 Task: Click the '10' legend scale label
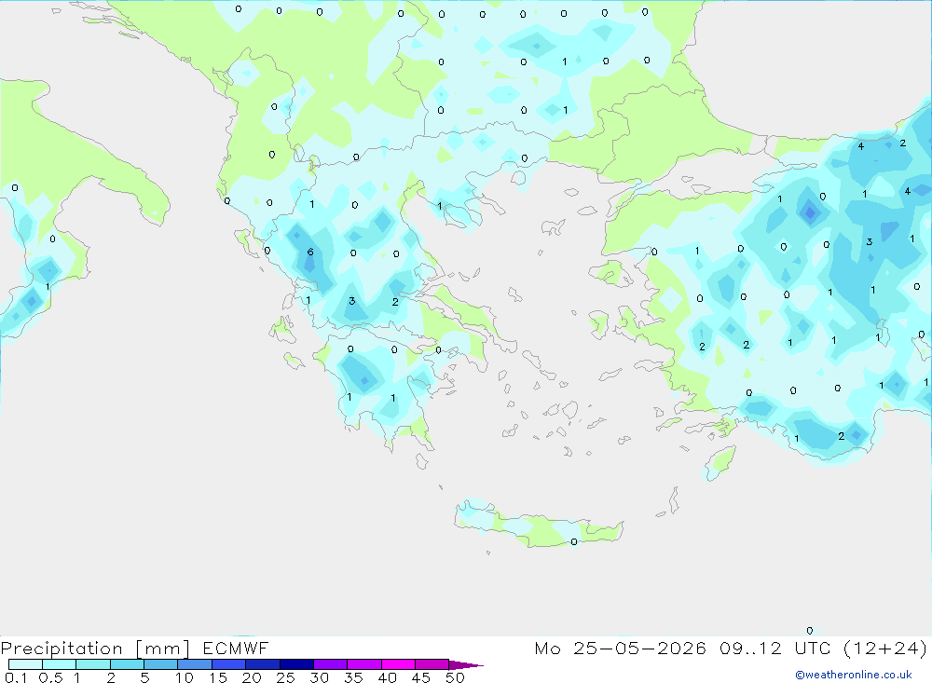click(x=185, y=677)
